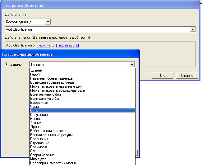Screen dimensions: 202x167
Task: Select Подрывник in the list
Action: [x=82, y=139]
